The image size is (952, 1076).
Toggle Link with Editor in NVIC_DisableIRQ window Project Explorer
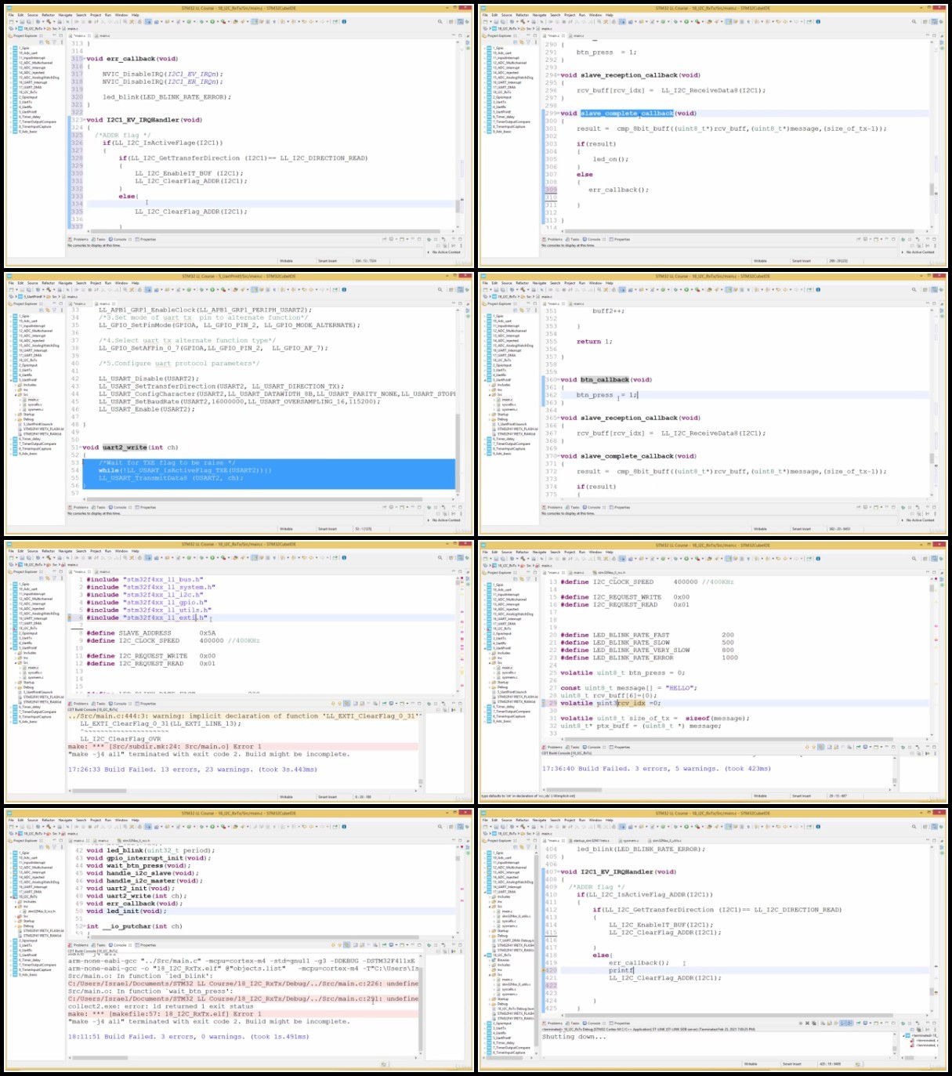48,42
